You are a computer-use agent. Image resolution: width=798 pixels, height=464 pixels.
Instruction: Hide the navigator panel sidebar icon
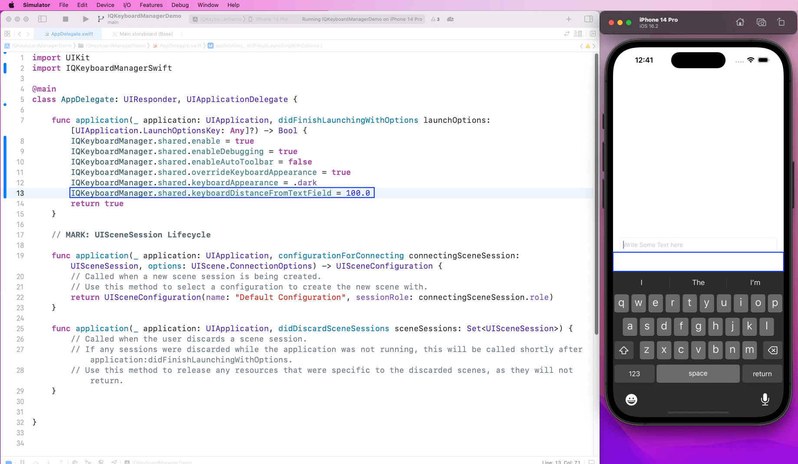coord(42,19)
